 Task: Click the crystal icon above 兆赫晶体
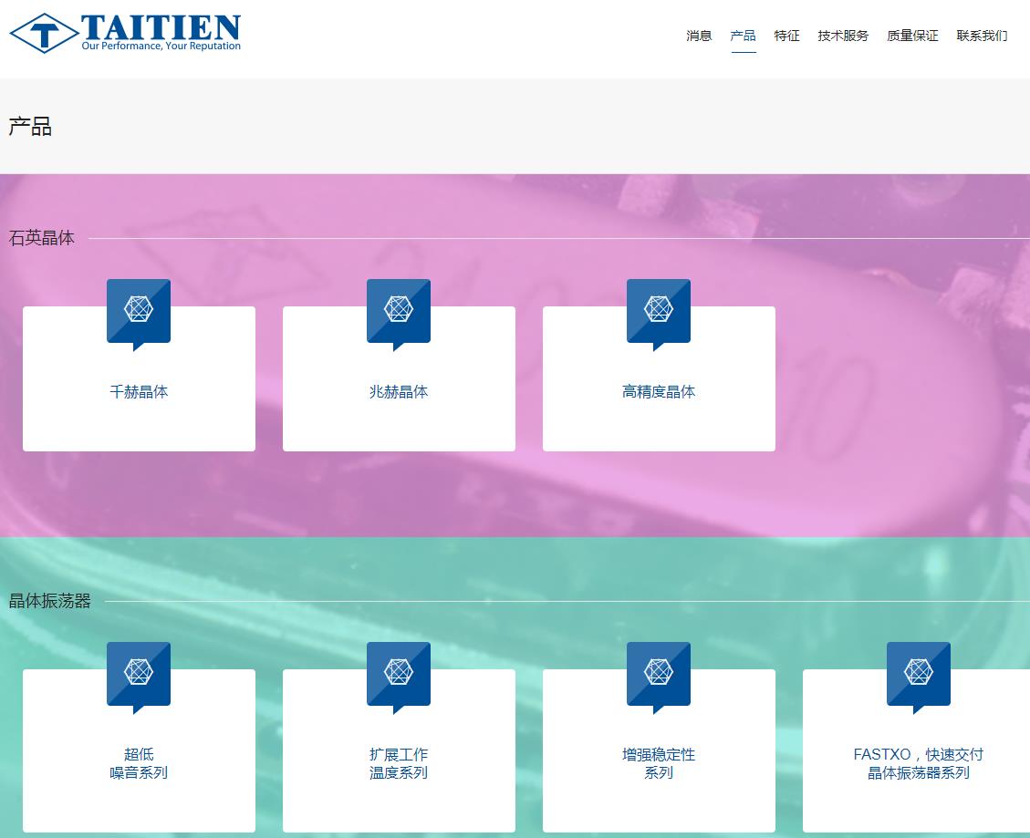point(399,310)
